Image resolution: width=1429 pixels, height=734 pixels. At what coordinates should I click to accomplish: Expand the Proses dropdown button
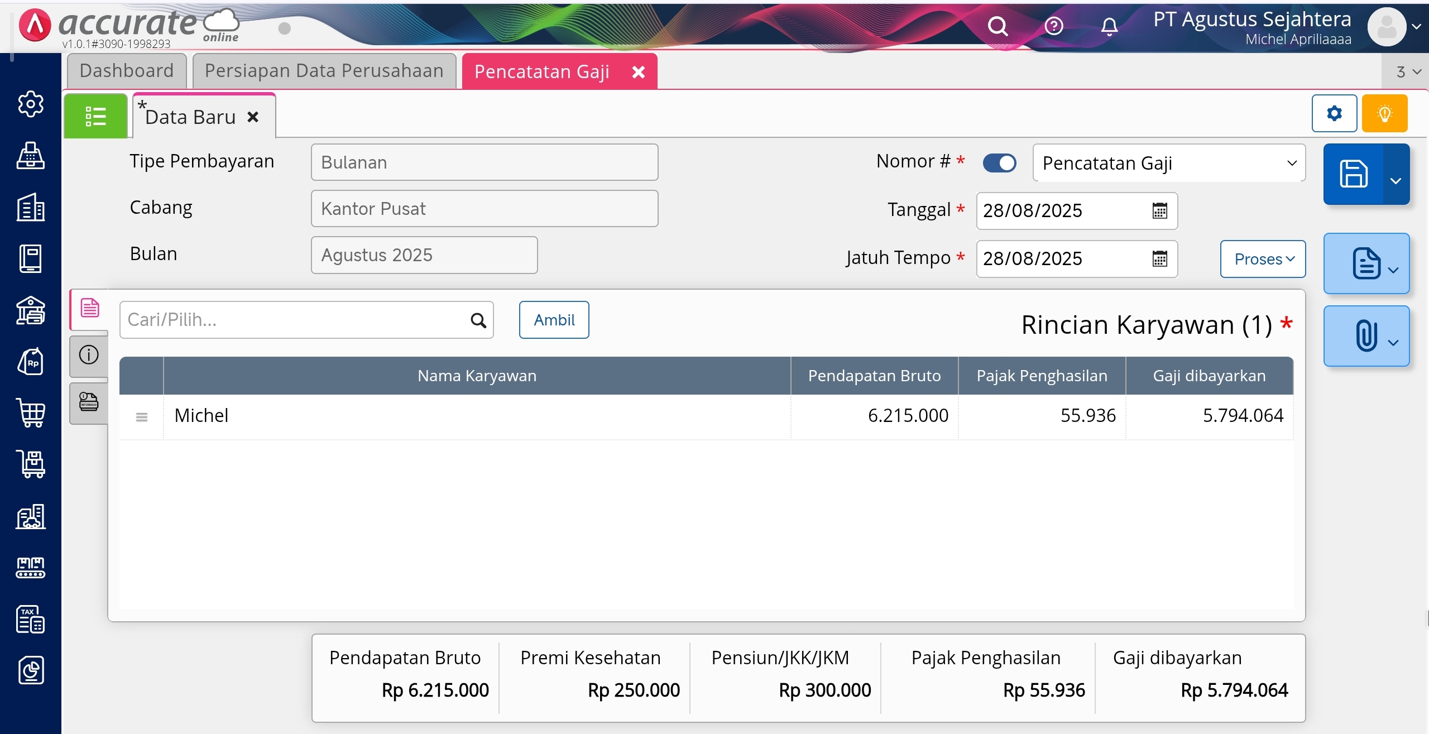tap(1263, 259)
